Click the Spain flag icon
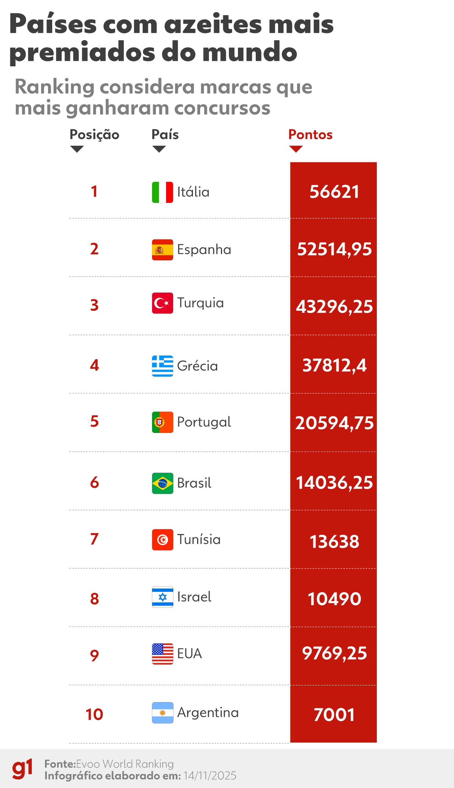The width and height of the screenshot is (454, 788). pyautogui.click(x=162, y=250)
